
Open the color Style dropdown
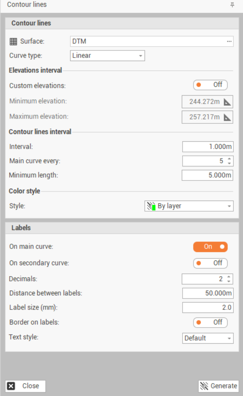(x=189, y=206)
